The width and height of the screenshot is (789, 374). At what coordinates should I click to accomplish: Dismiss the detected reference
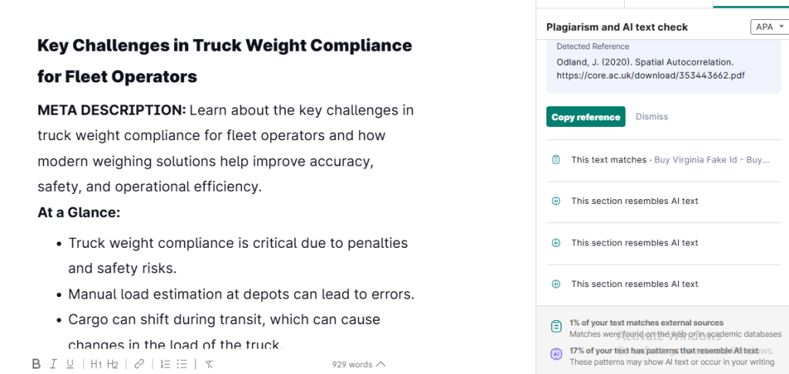click(652, 117)
